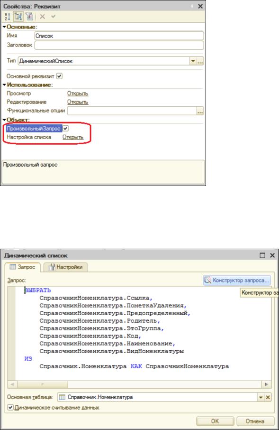This screenshot has width=279, height=430.
Task: Clear the Основная таблица field with X
Action: 268,397
